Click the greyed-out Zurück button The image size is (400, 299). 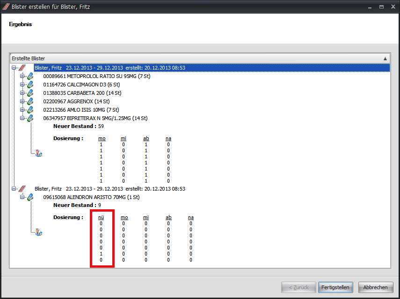click(x=298, y=287)
